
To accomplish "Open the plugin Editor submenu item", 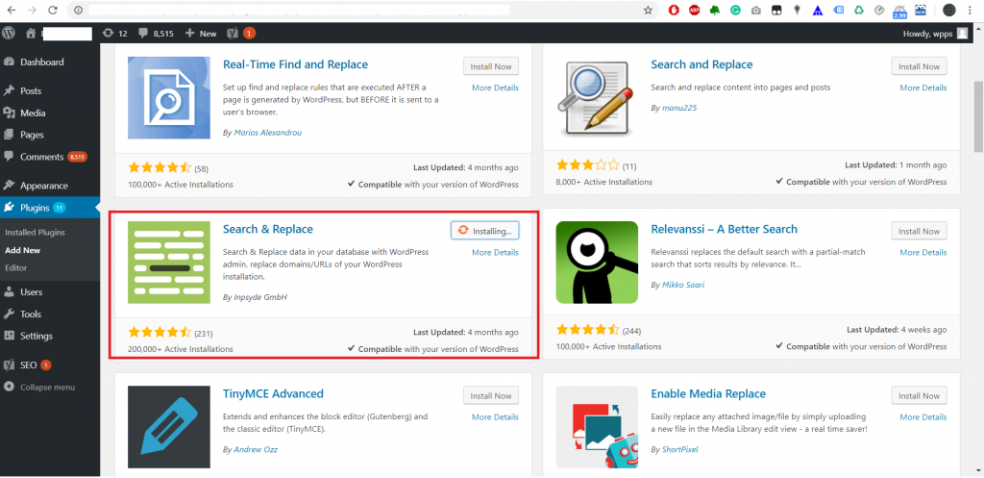I will click(x=15, y=267).
